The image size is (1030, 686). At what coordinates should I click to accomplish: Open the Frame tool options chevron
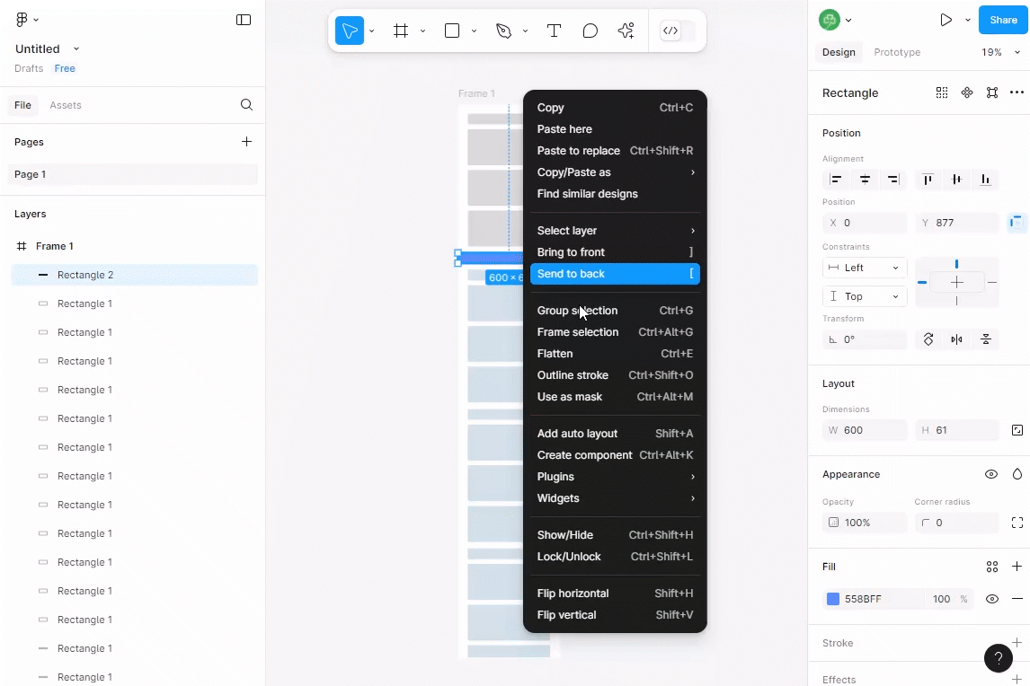pyautogui.click(x=422, y=31)
